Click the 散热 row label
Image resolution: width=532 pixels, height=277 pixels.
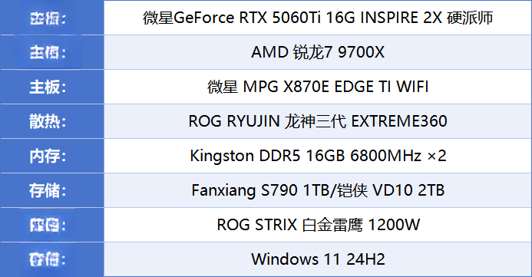tap(48, 121)
